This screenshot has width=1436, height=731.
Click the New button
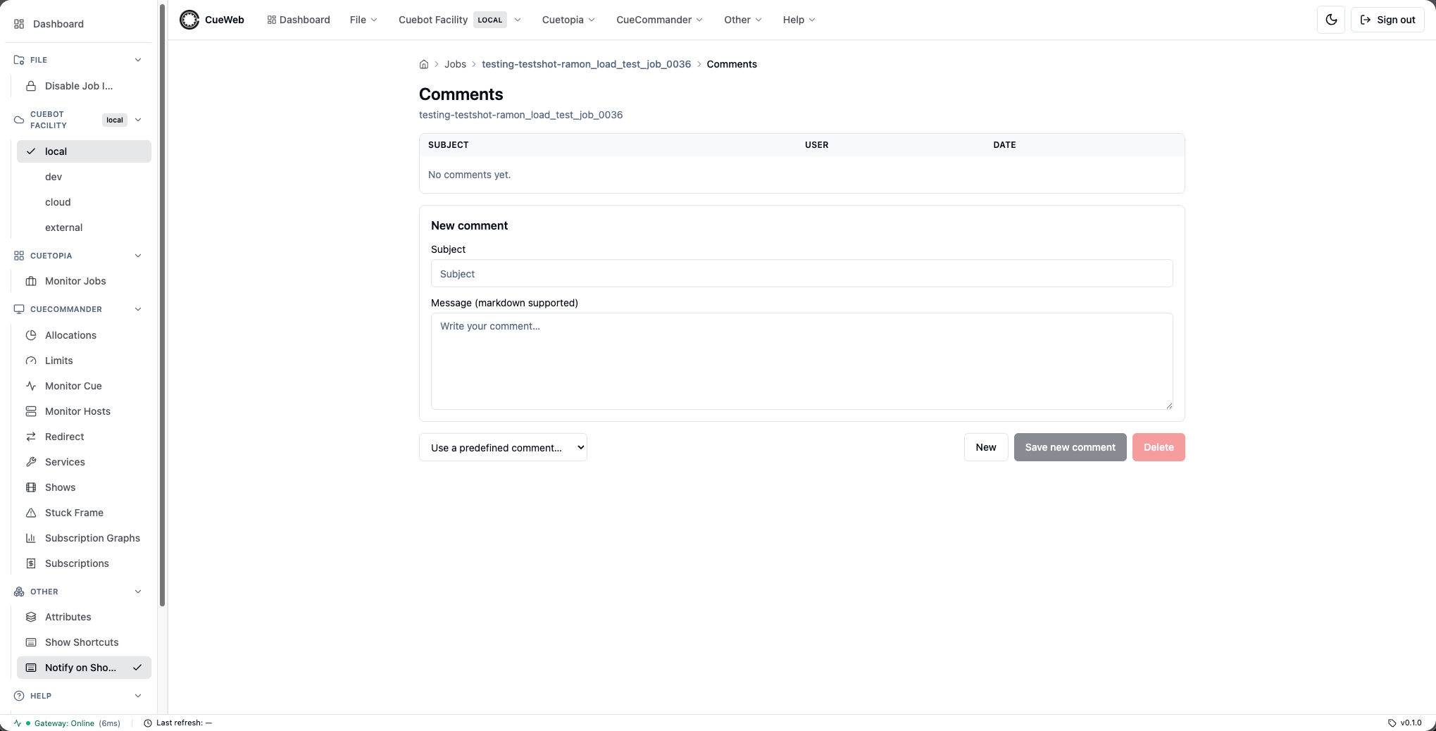coord(986,447)
